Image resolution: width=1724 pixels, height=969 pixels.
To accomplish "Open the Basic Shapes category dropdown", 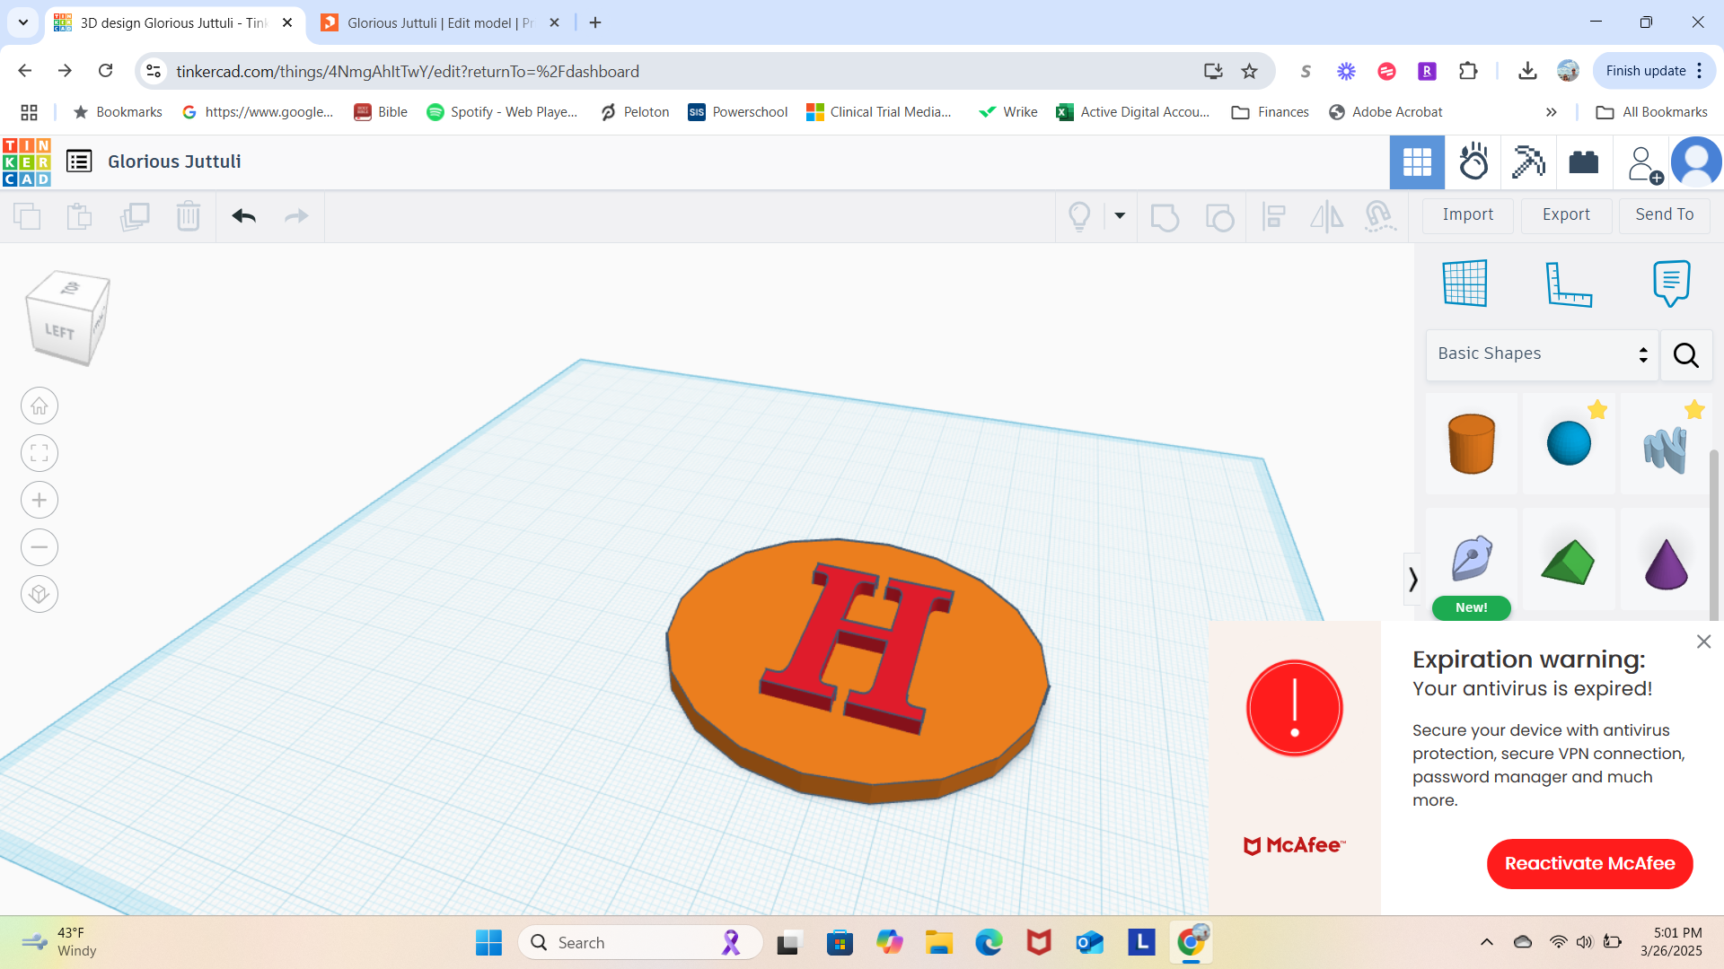I will [1542, 354].
